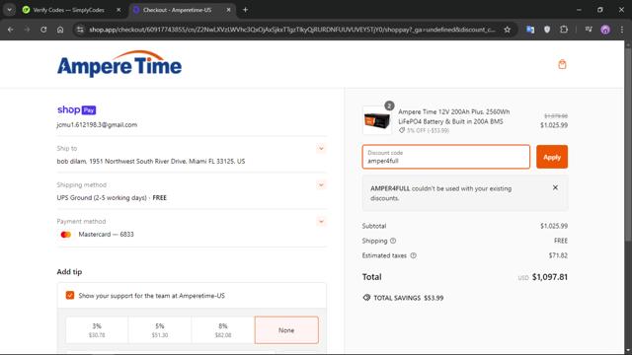The height and width of the screenshot is (355, 632).
Task: Click the Total Savings tag icon
Action: coord(366,298)
